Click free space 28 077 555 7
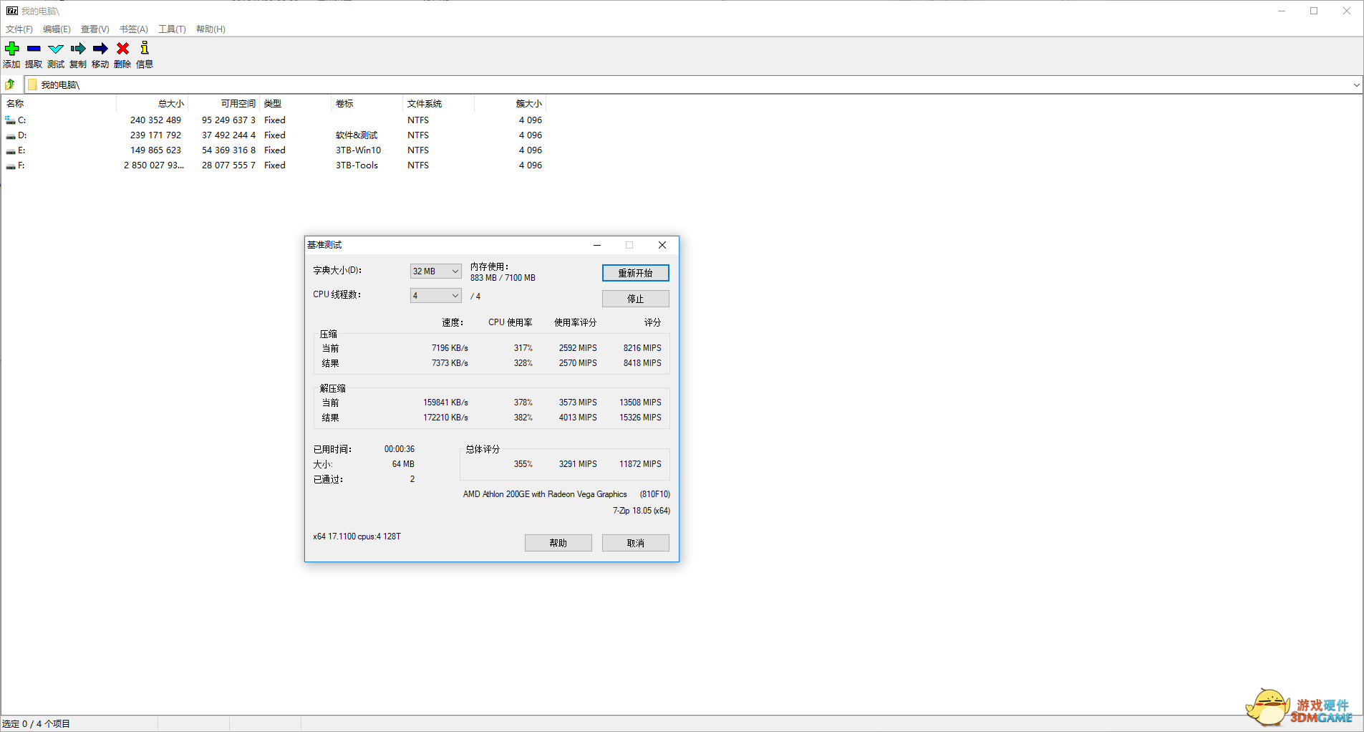 click(229, 165)
